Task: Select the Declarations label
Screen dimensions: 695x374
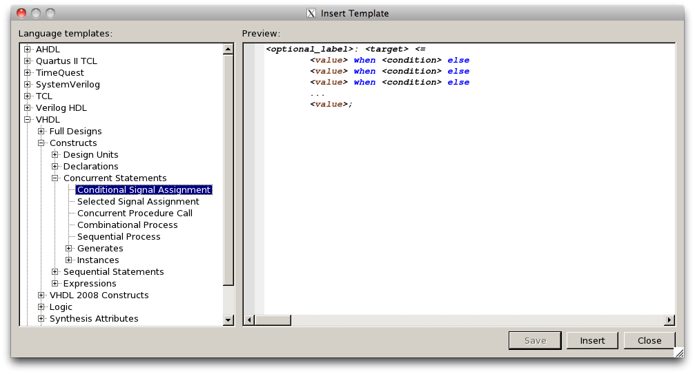Action: pyautogui.click(x=91, y=166)
